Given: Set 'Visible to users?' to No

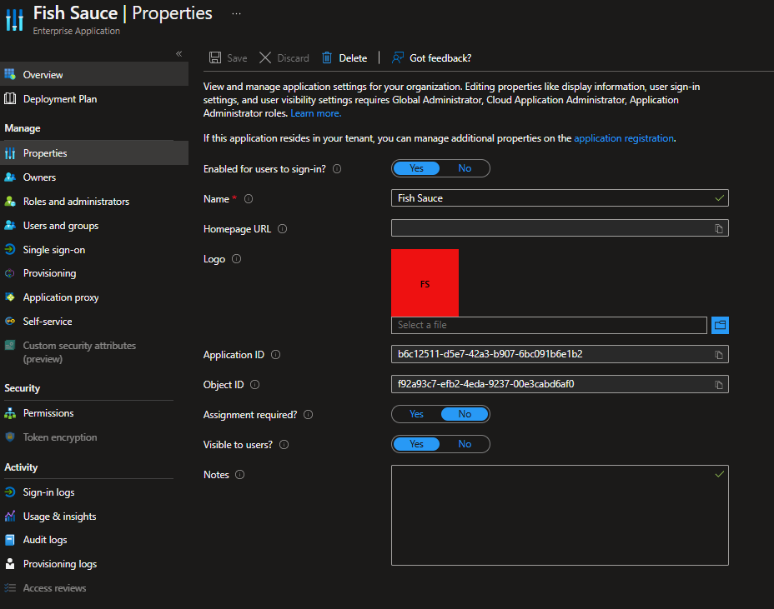Looking at the screenshot, I should 465,443.
